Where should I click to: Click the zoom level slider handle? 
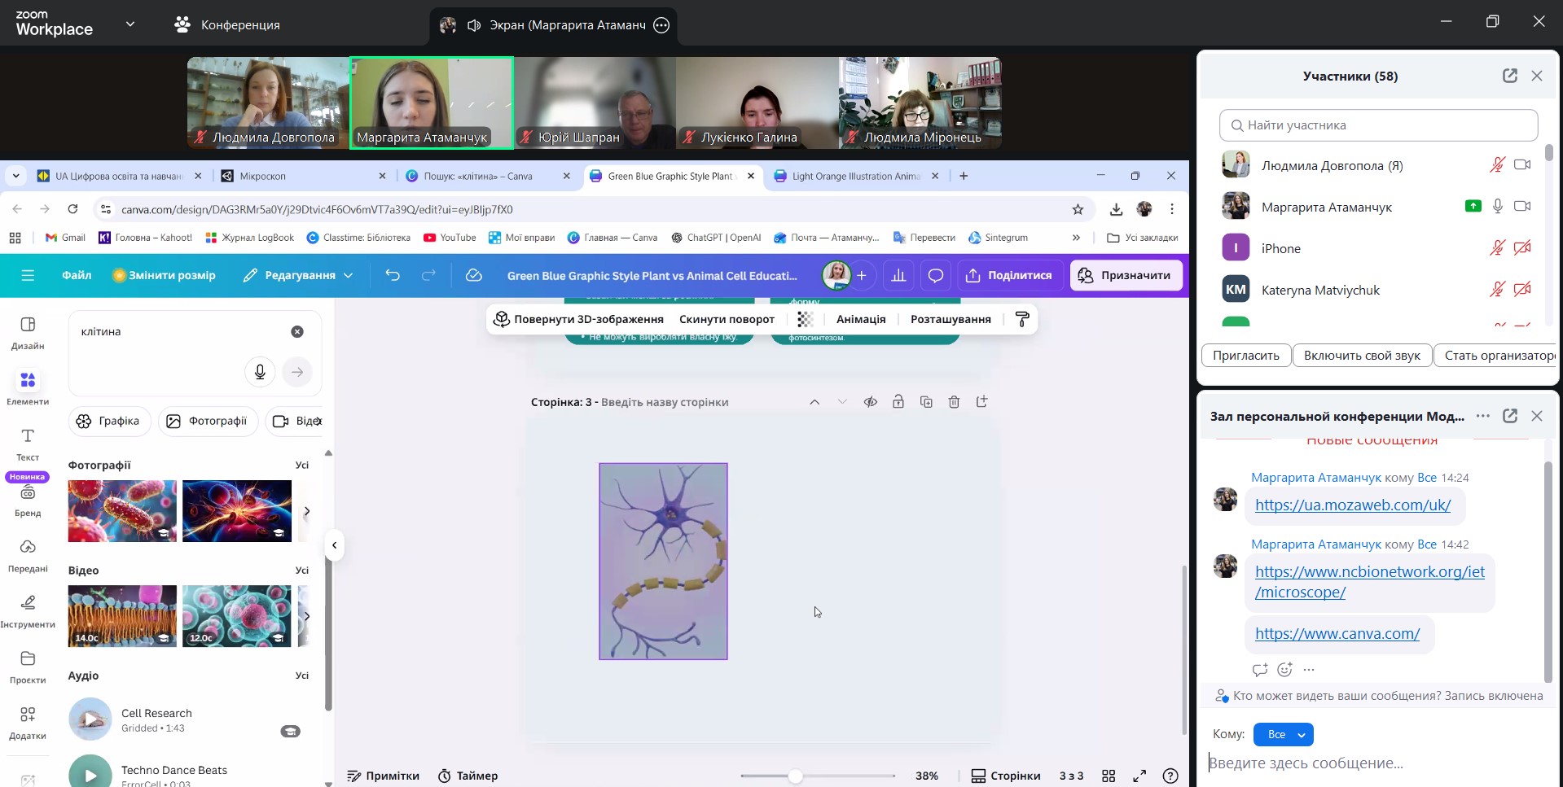coord(795,776)
